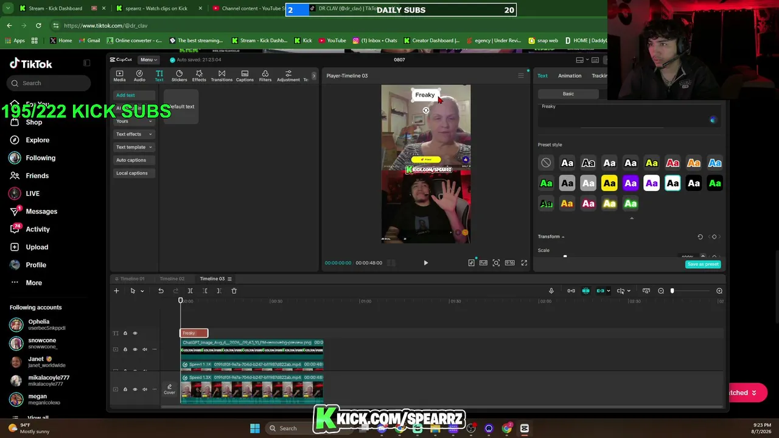Expand the Text effects category
779x438 pixels.
click(134, 134)
